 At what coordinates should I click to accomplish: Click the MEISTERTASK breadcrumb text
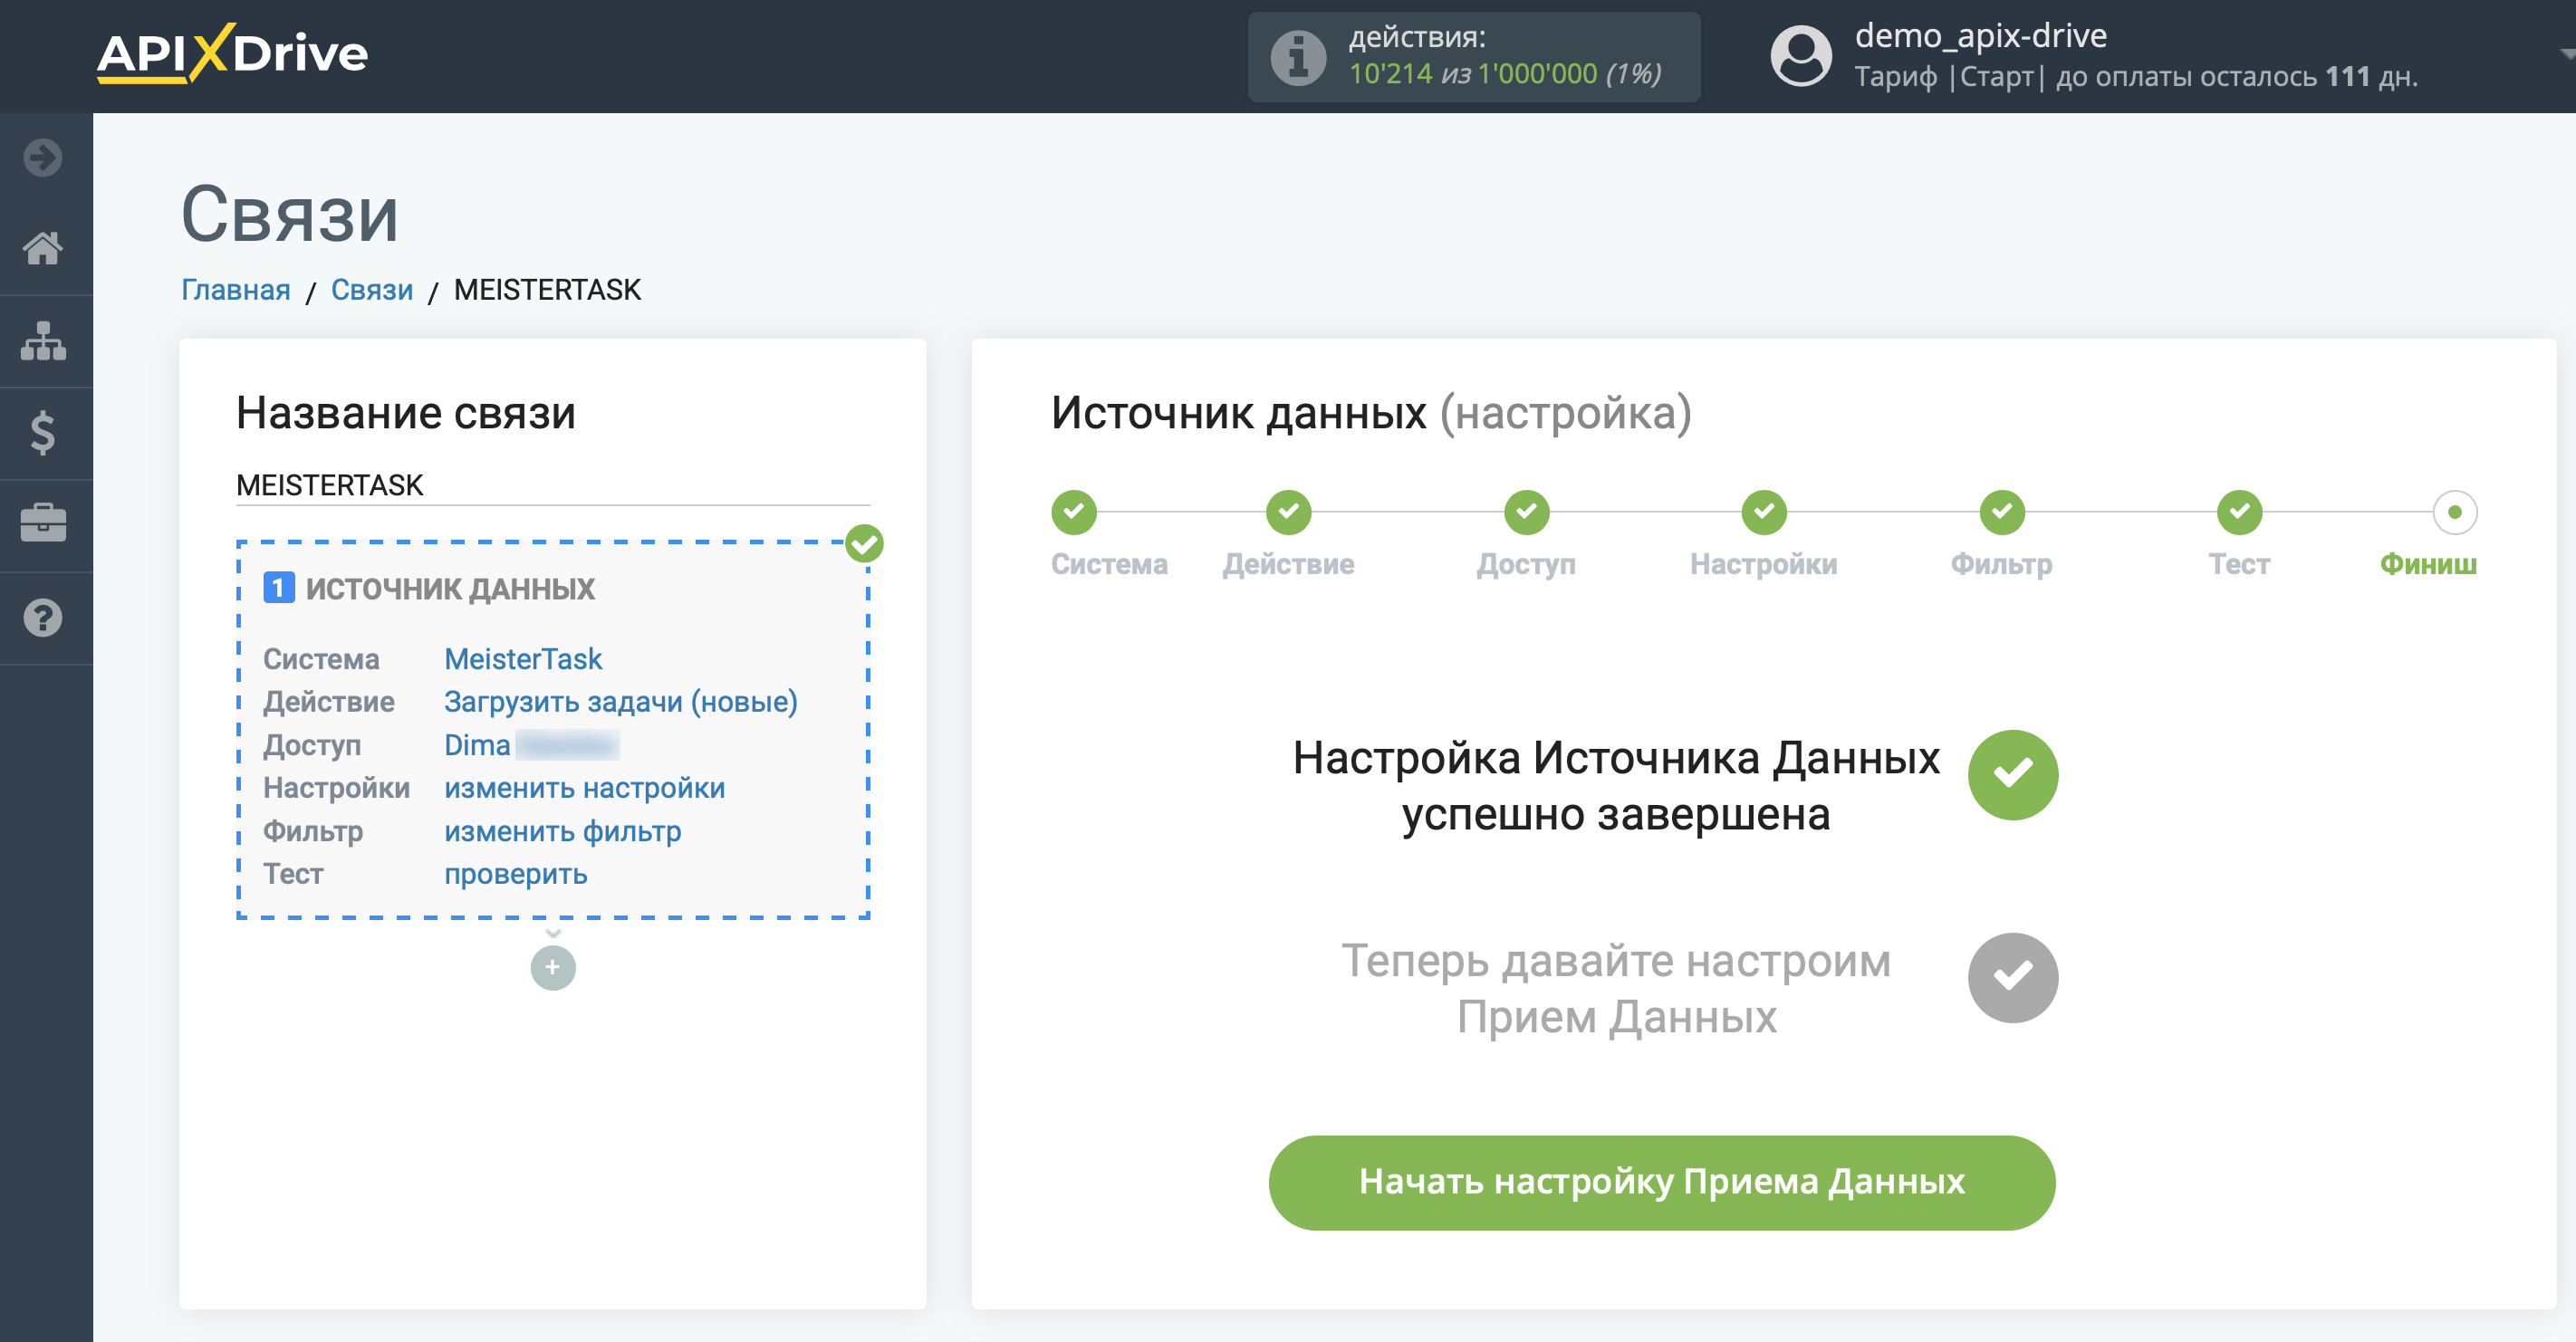tap(547, 290)
